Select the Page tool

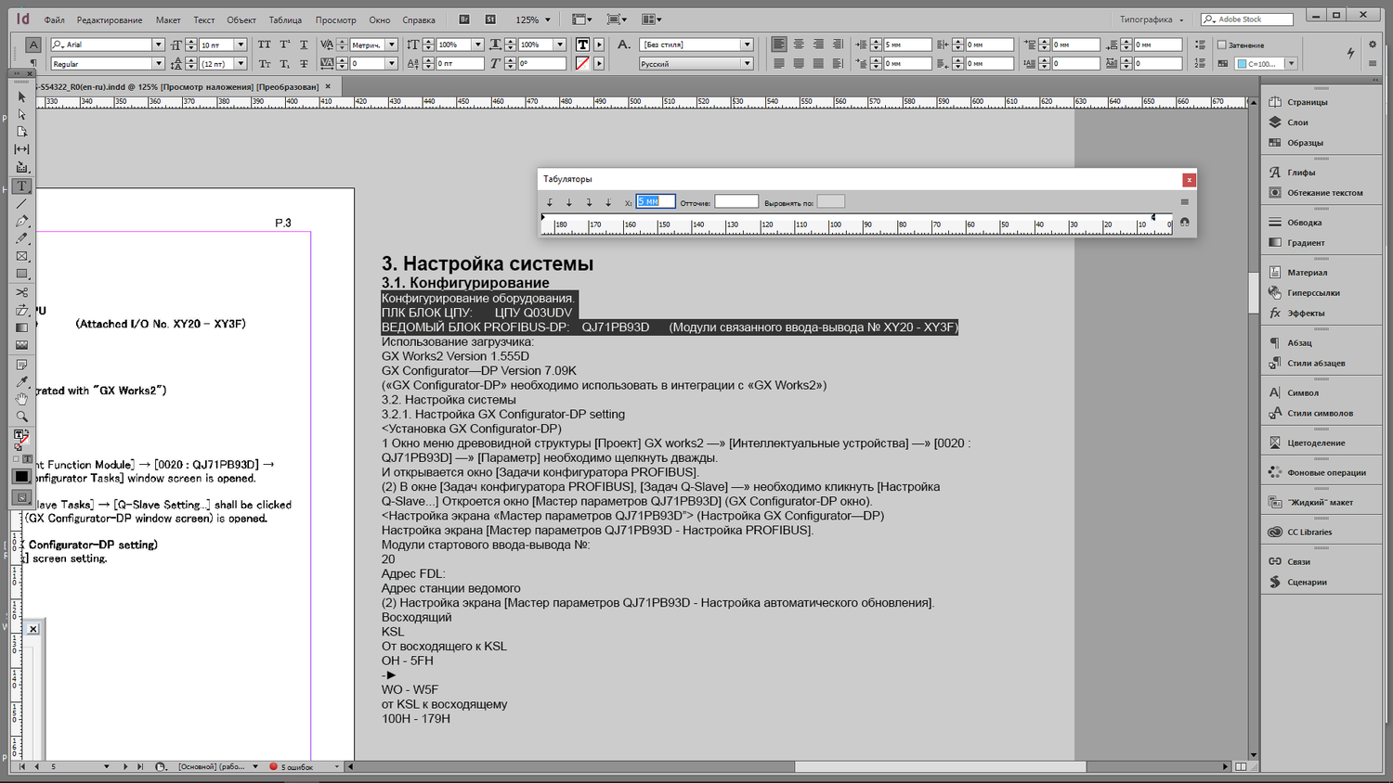point(21,132)
